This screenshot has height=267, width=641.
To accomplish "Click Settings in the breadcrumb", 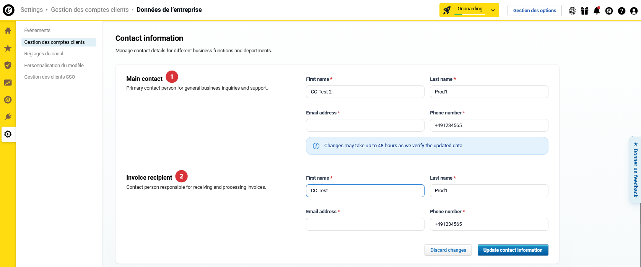I will (x=32, y=10).
